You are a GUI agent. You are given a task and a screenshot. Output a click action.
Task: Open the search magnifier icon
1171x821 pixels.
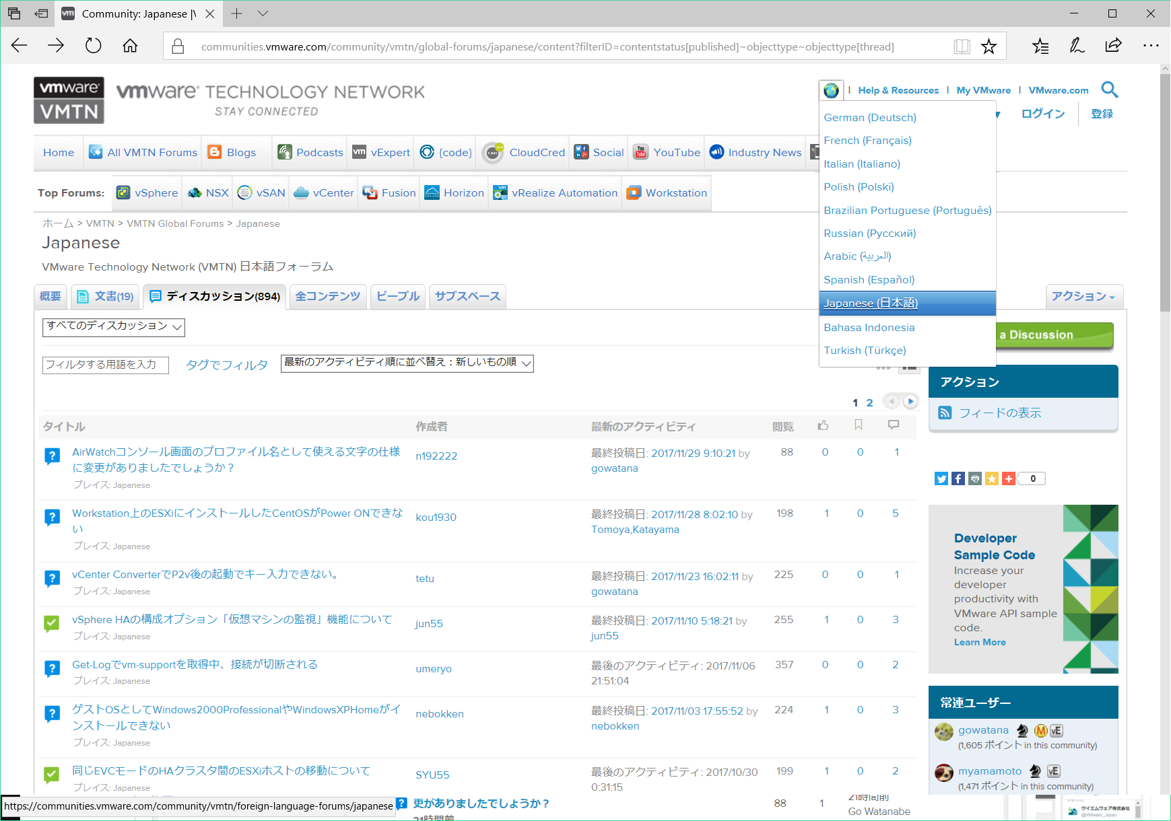pos(1109,90)
